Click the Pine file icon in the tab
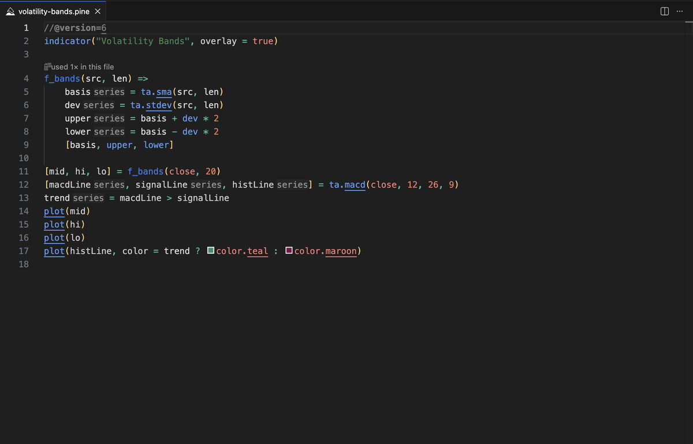This screenshot has width=693, height=444. point(10,12)
